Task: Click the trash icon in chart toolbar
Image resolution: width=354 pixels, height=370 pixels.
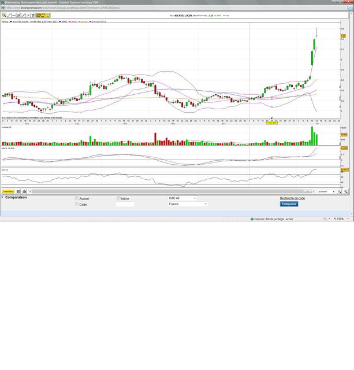Action: [x=33, y=16]
